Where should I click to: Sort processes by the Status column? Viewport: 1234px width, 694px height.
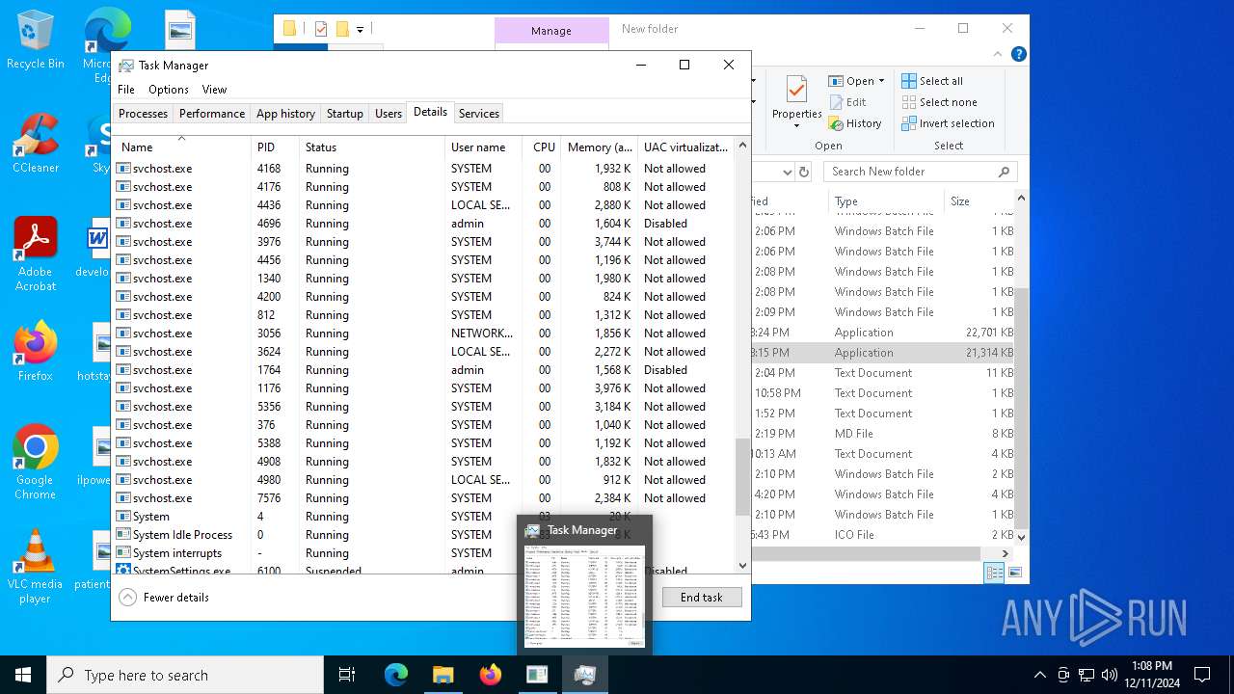point(372,147)
